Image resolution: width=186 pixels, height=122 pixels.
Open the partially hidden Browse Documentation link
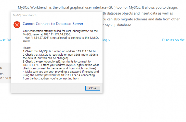coord(5,40)
